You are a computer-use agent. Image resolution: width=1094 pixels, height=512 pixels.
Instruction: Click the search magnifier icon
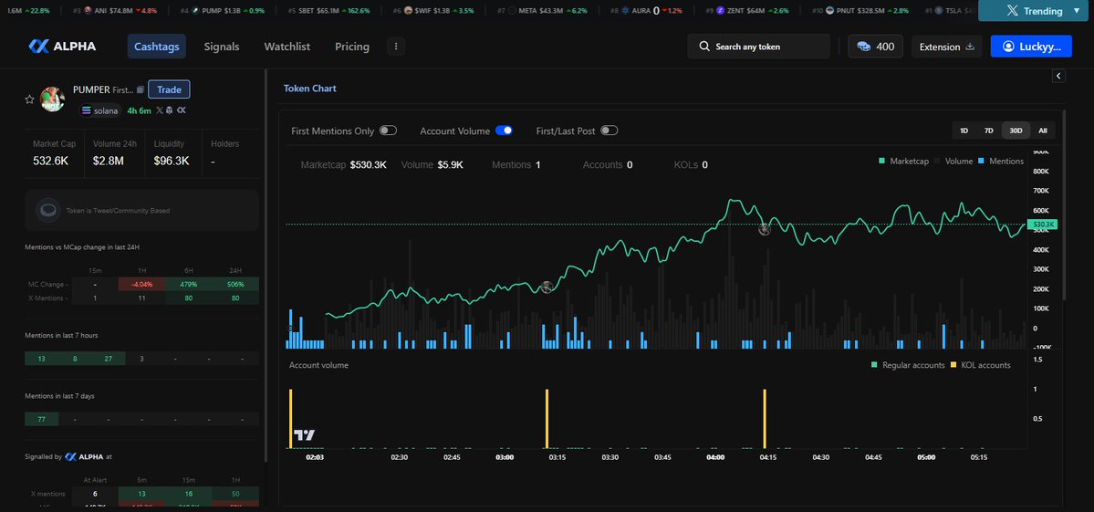pos(703,47)
